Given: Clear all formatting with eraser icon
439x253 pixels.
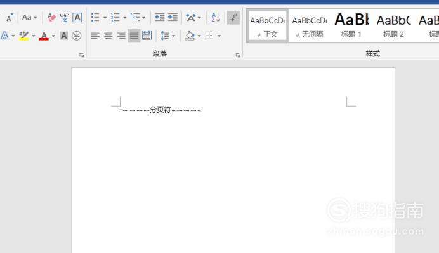Looking at the screenshot, I should click(x=51, y=18).
